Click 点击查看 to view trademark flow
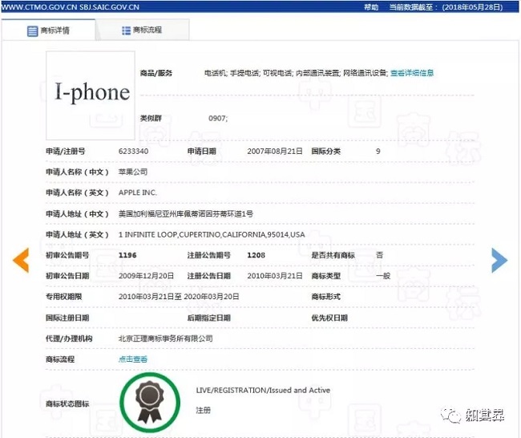 pos(133,359)
